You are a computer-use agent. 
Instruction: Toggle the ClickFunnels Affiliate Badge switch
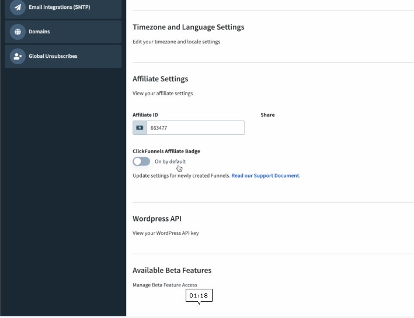(x=141, y=161)
